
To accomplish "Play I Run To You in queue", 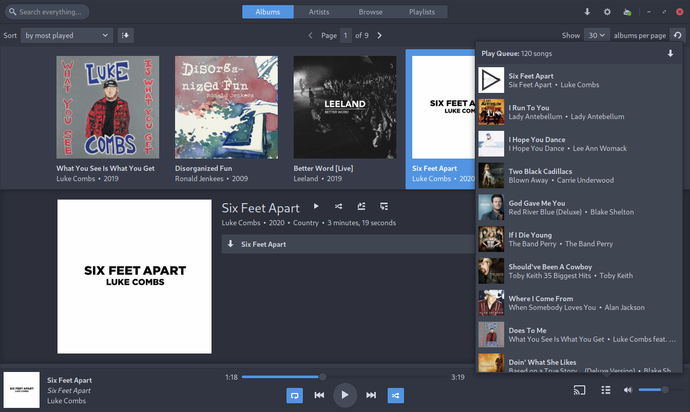I will (579, 112).
